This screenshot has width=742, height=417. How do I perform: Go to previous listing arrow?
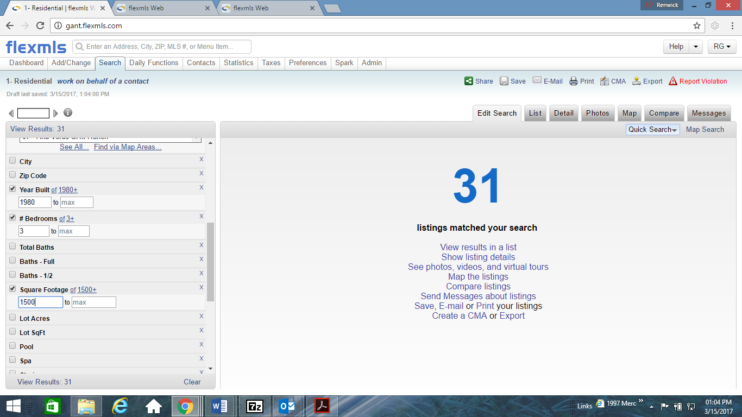11,113
